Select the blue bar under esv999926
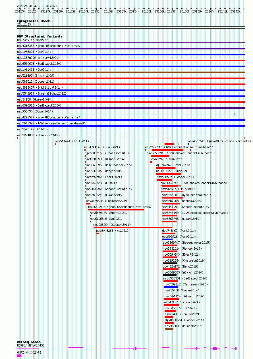Image resolution: width=253 pixels, height=359 pixels. click(167, 239)
